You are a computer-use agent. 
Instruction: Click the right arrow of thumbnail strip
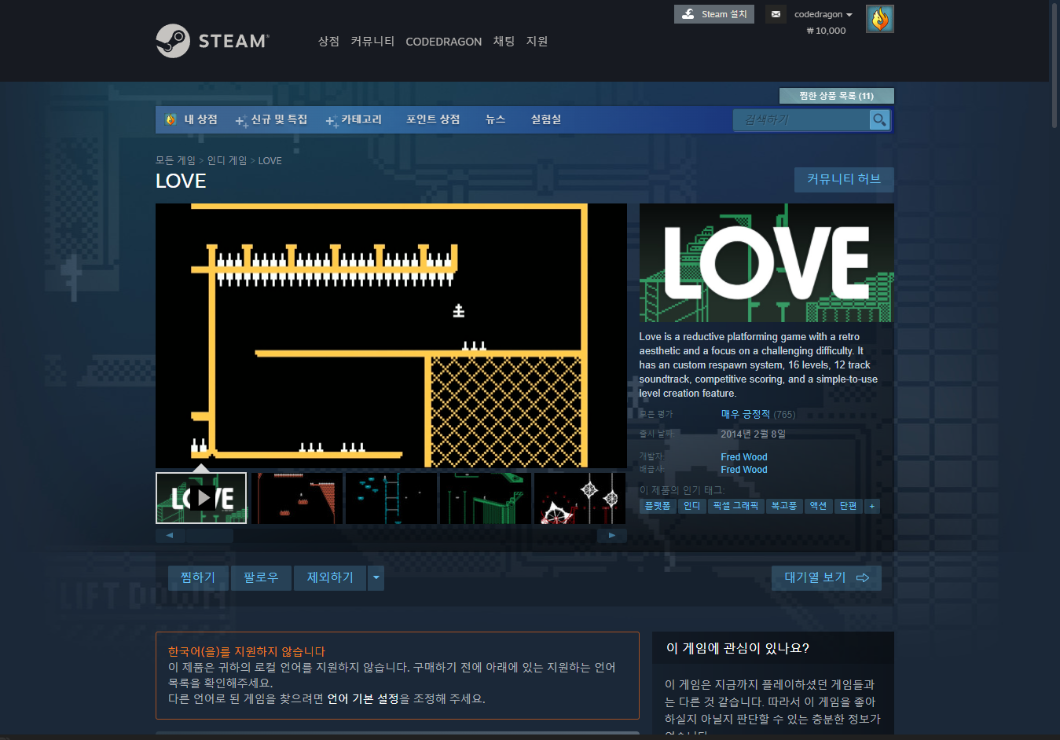point(612,536)
